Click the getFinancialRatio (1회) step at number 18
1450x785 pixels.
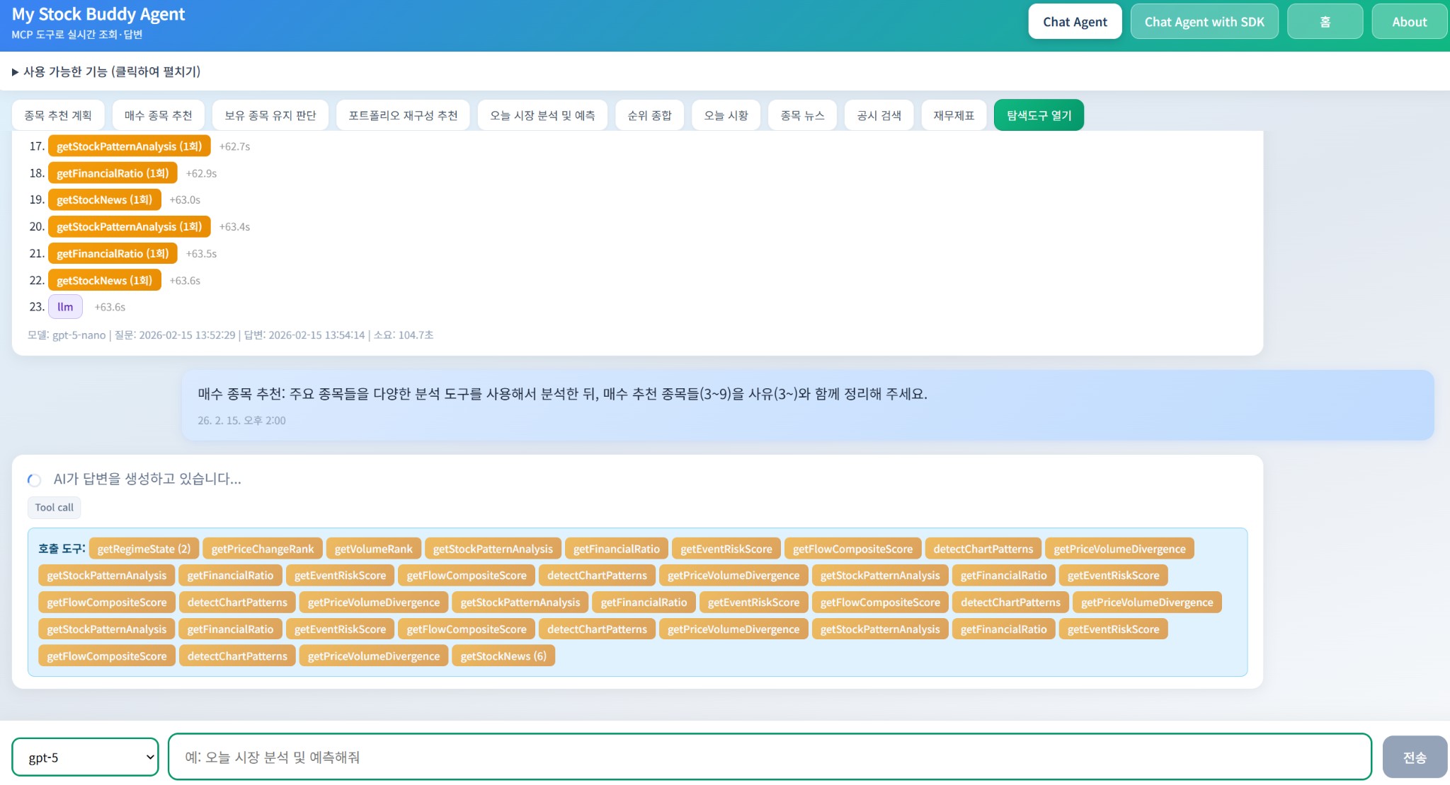tap(112, 173)
